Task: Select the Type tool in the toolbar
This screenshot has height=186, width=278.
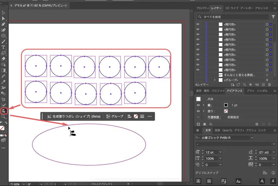Action: (x=4, y=47)
